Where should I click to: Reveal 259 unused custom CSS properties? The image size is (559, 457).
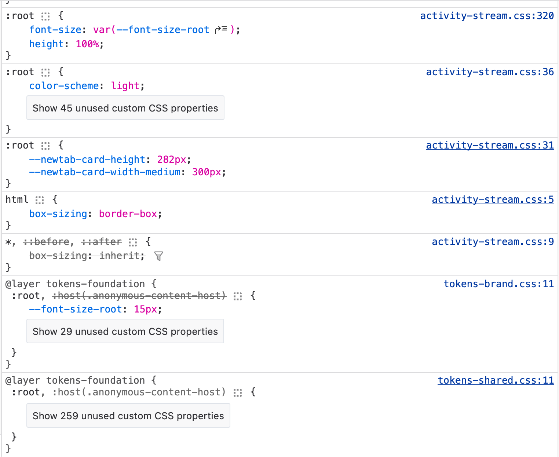click(128, 416)
